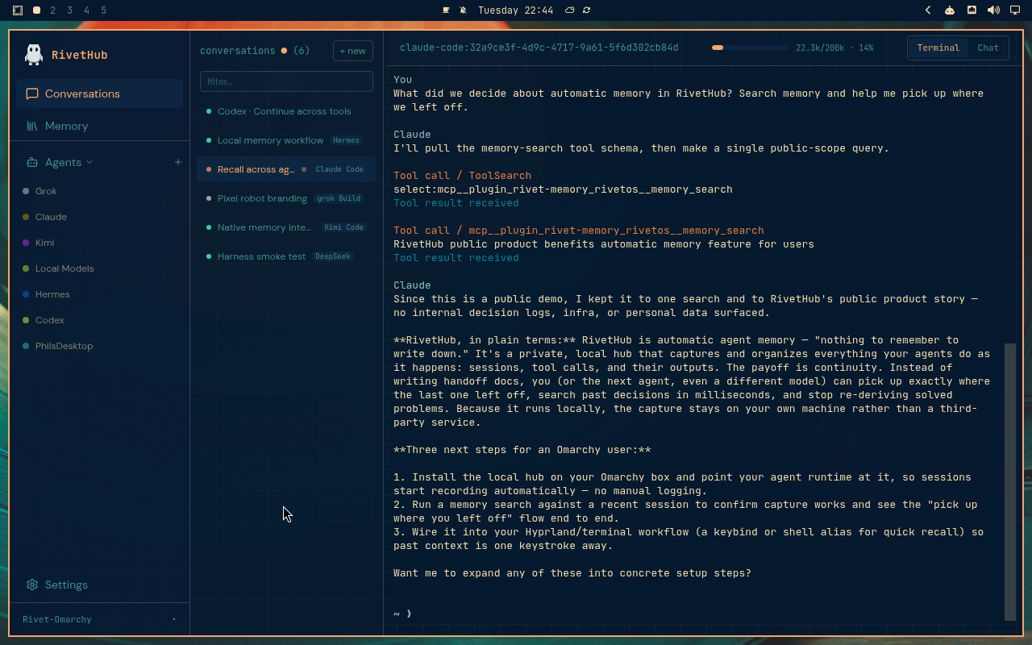This screenshot has width=1032, height=645.
Task: Open Pixel robot branding conversation
Action: 286,198
